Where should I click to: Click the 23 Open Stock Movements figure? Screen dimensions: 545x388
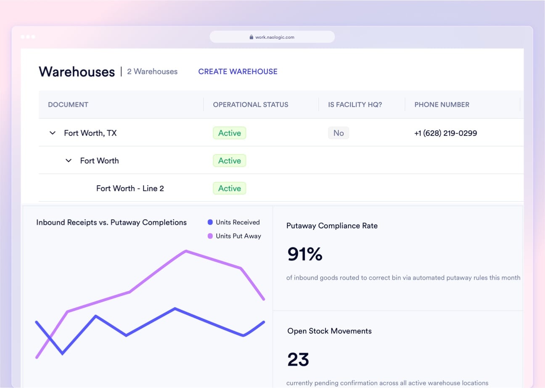[x=298, y=359]
